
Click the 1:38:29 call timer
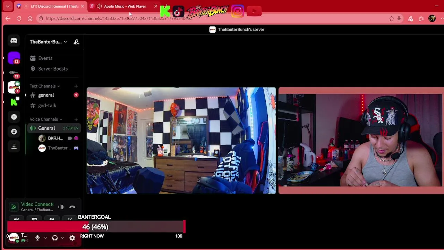coord(70,128)
